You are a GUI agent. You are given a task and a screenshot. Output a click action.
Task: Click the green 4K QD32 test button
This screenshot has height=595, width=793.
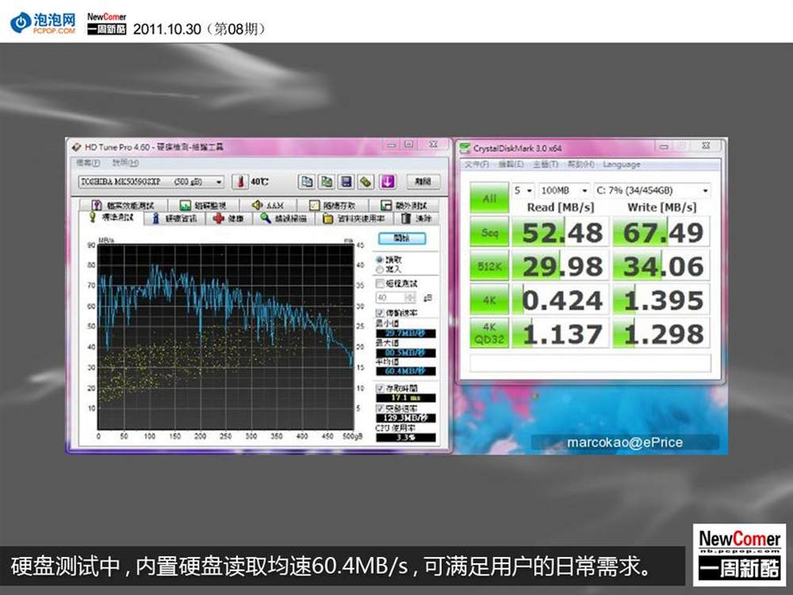[x=489, y=333]
